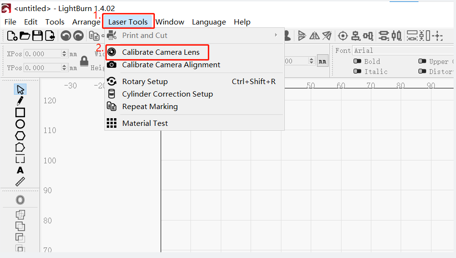
Task: Open the Font dropdown showing Arial
Action: (404, 50)
